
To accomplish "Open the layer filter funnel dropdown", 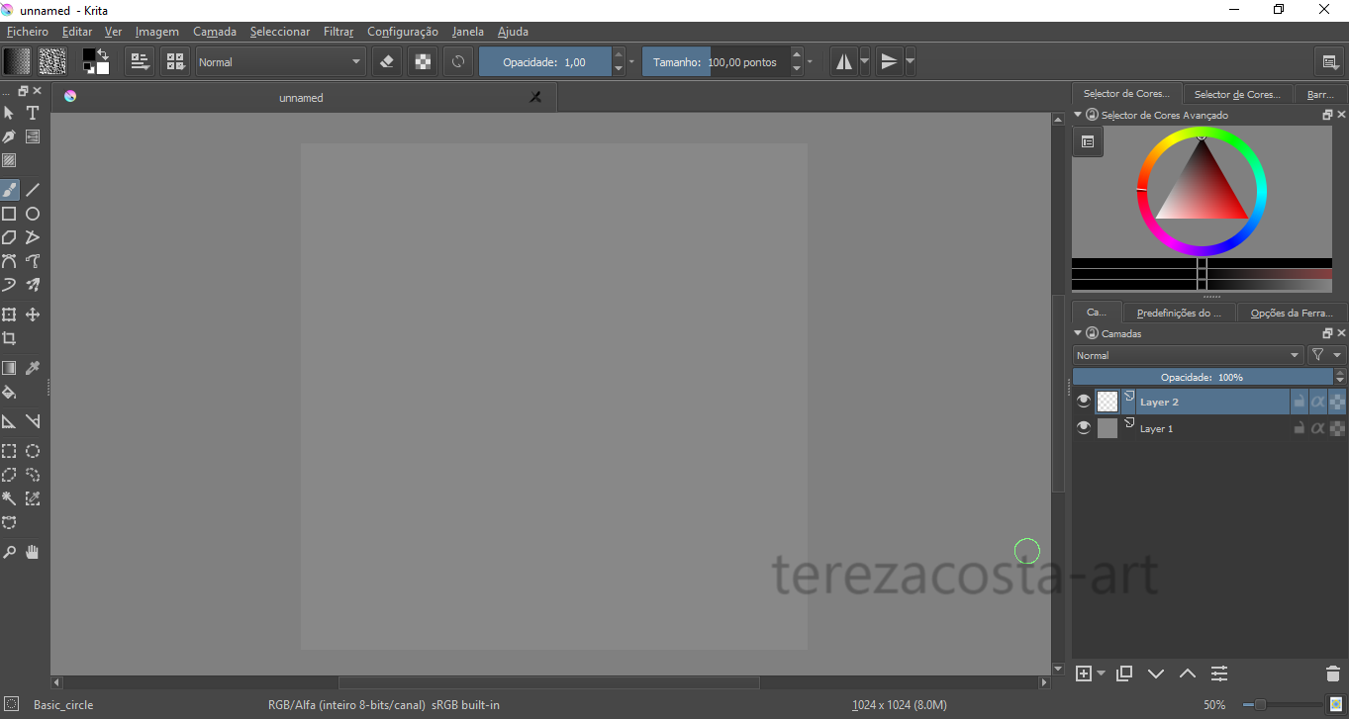I will [x=1326, y=355].
